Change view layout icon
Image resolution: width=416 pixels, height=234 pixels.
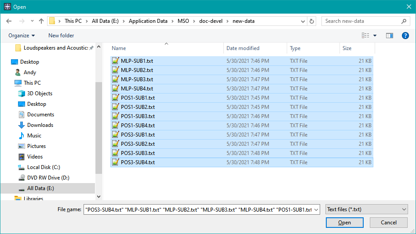click(x=365, y=36)
